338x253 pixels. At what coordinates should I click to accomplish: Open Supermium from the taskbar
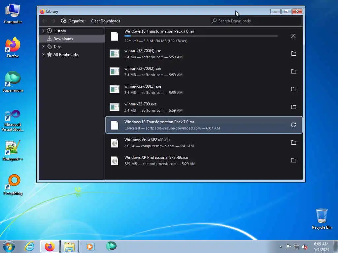pyautogui.click(x=111, y=246)
